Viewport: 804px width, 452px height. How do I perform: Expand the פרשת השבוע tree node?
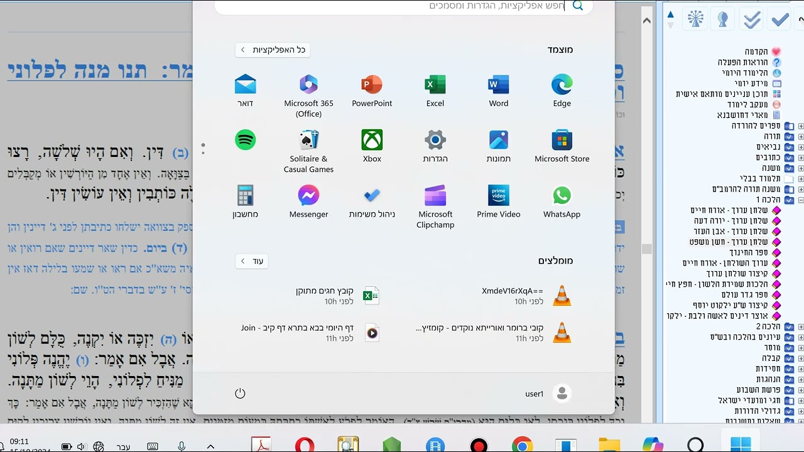(801, 390)
